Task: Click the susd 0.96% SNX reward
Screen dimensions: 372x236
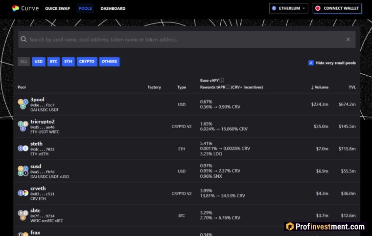Action: 211,176
